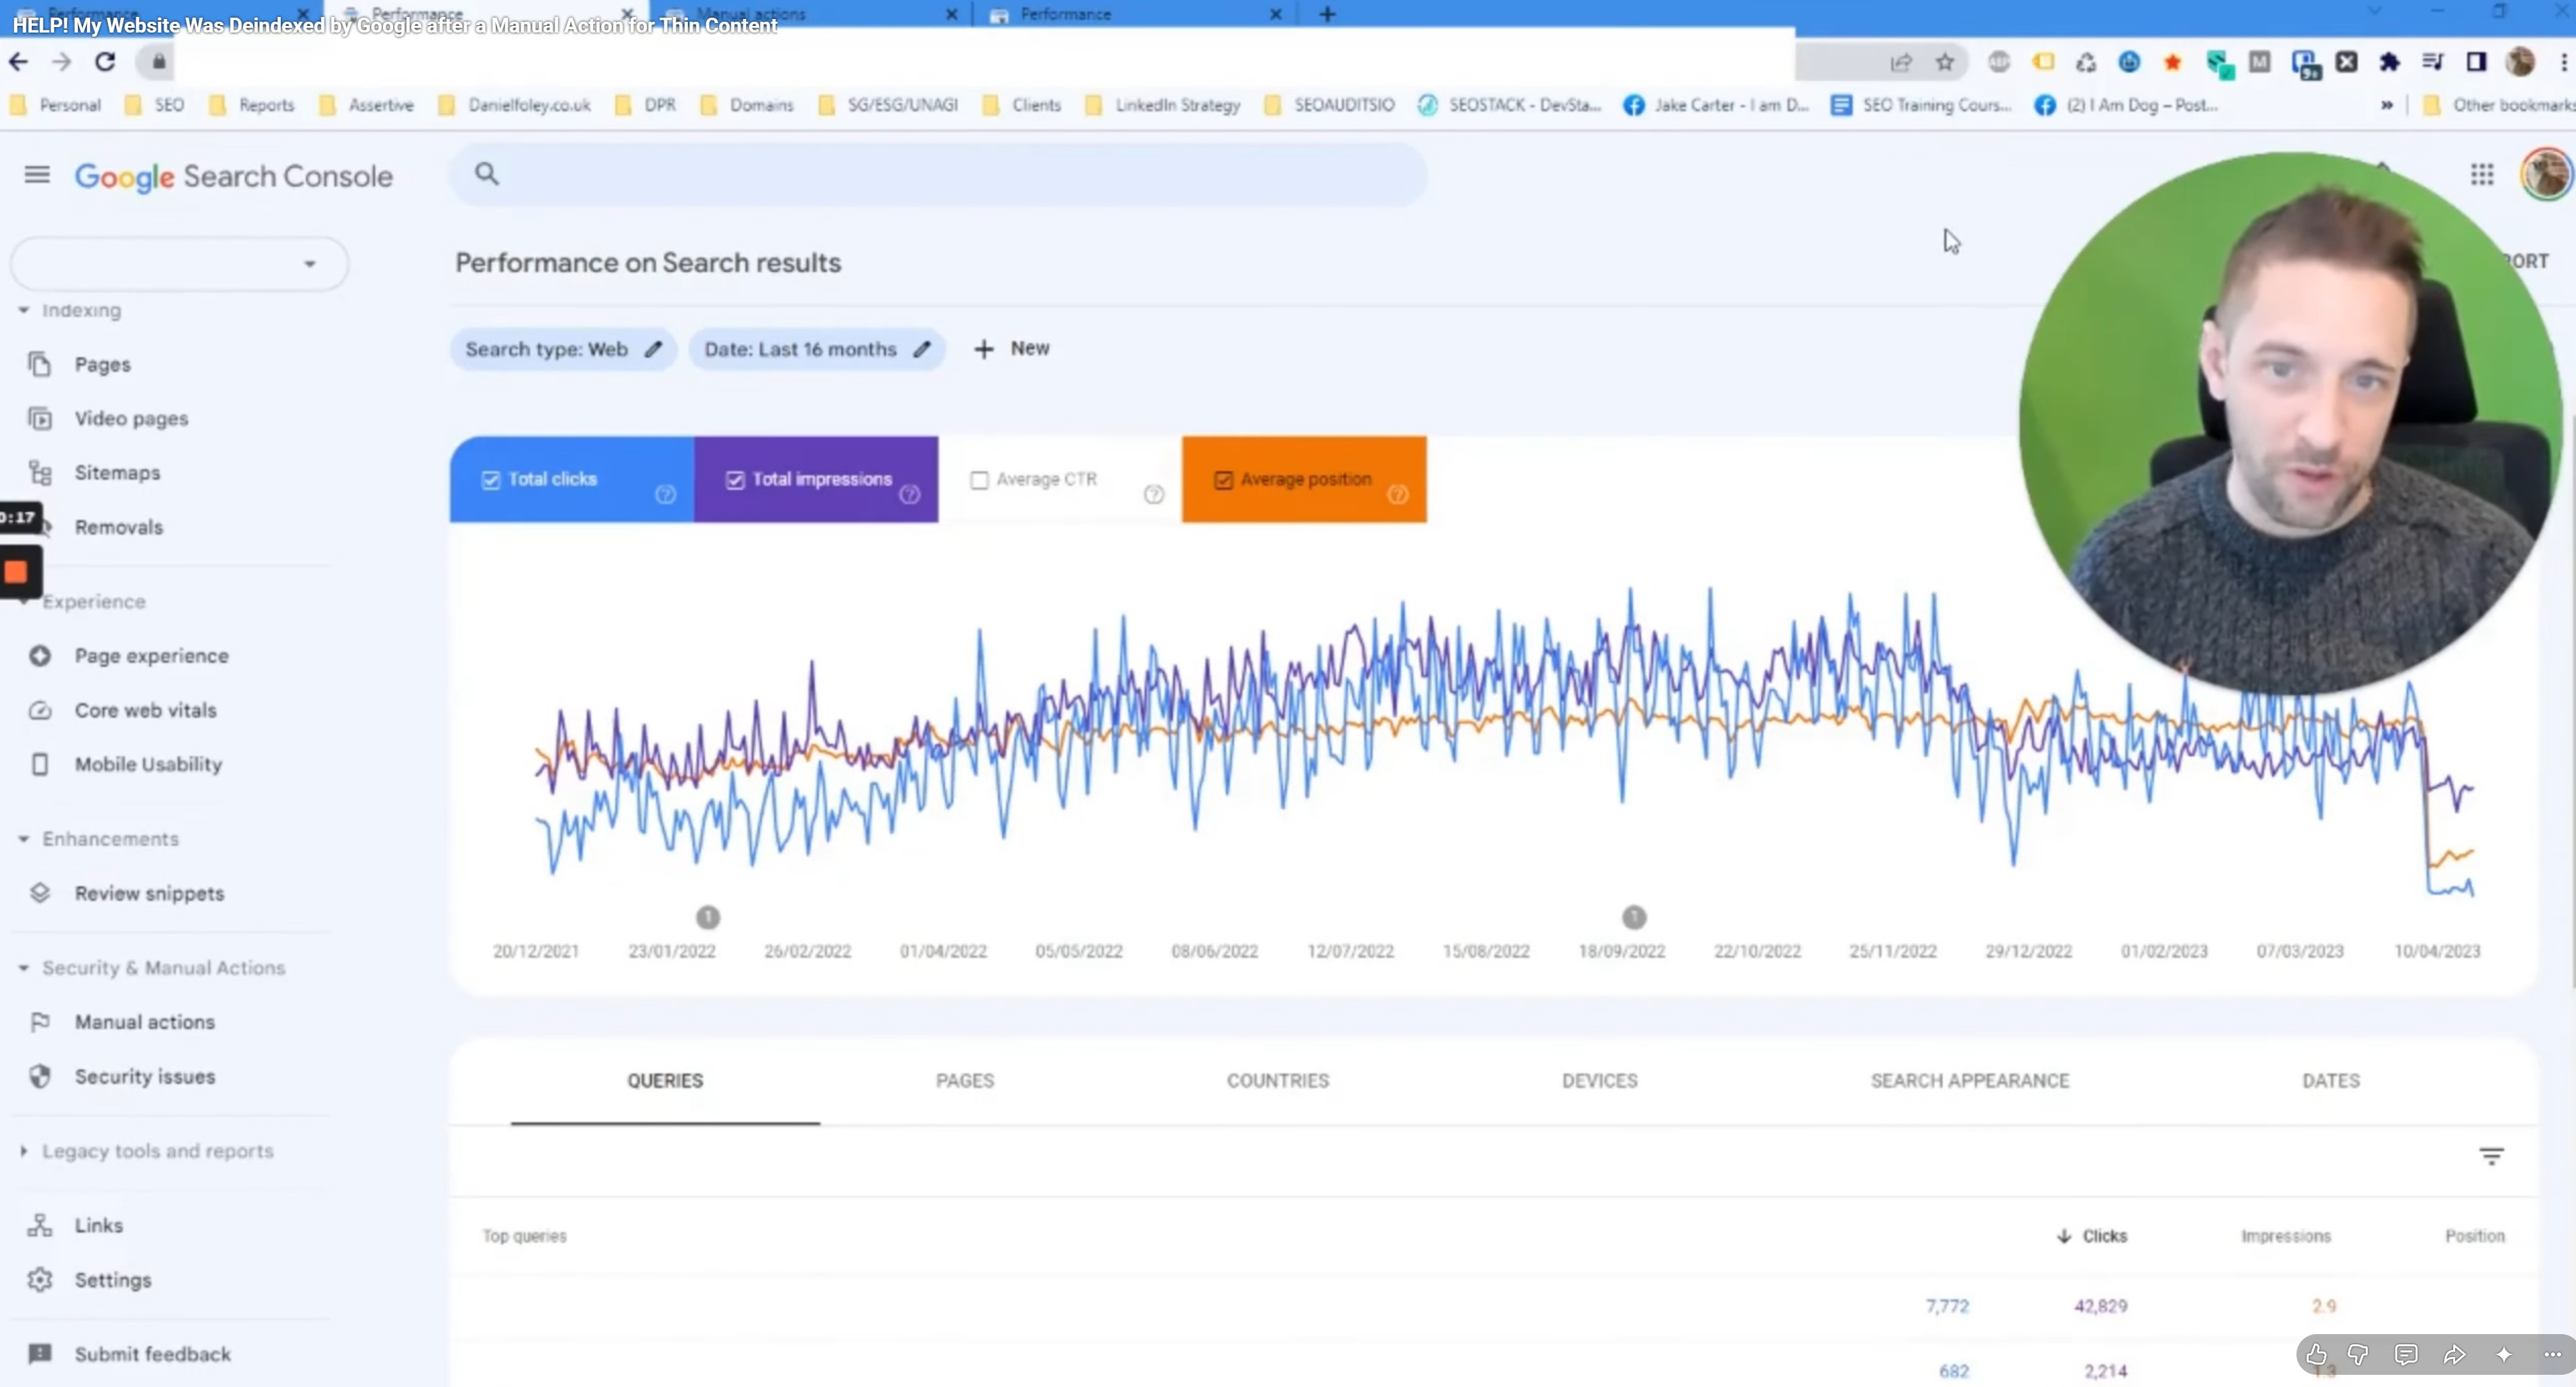Viewport: 2576px width, 1387px height.
Task: Collapse Security & Manual Actions section
Action: 23,968
